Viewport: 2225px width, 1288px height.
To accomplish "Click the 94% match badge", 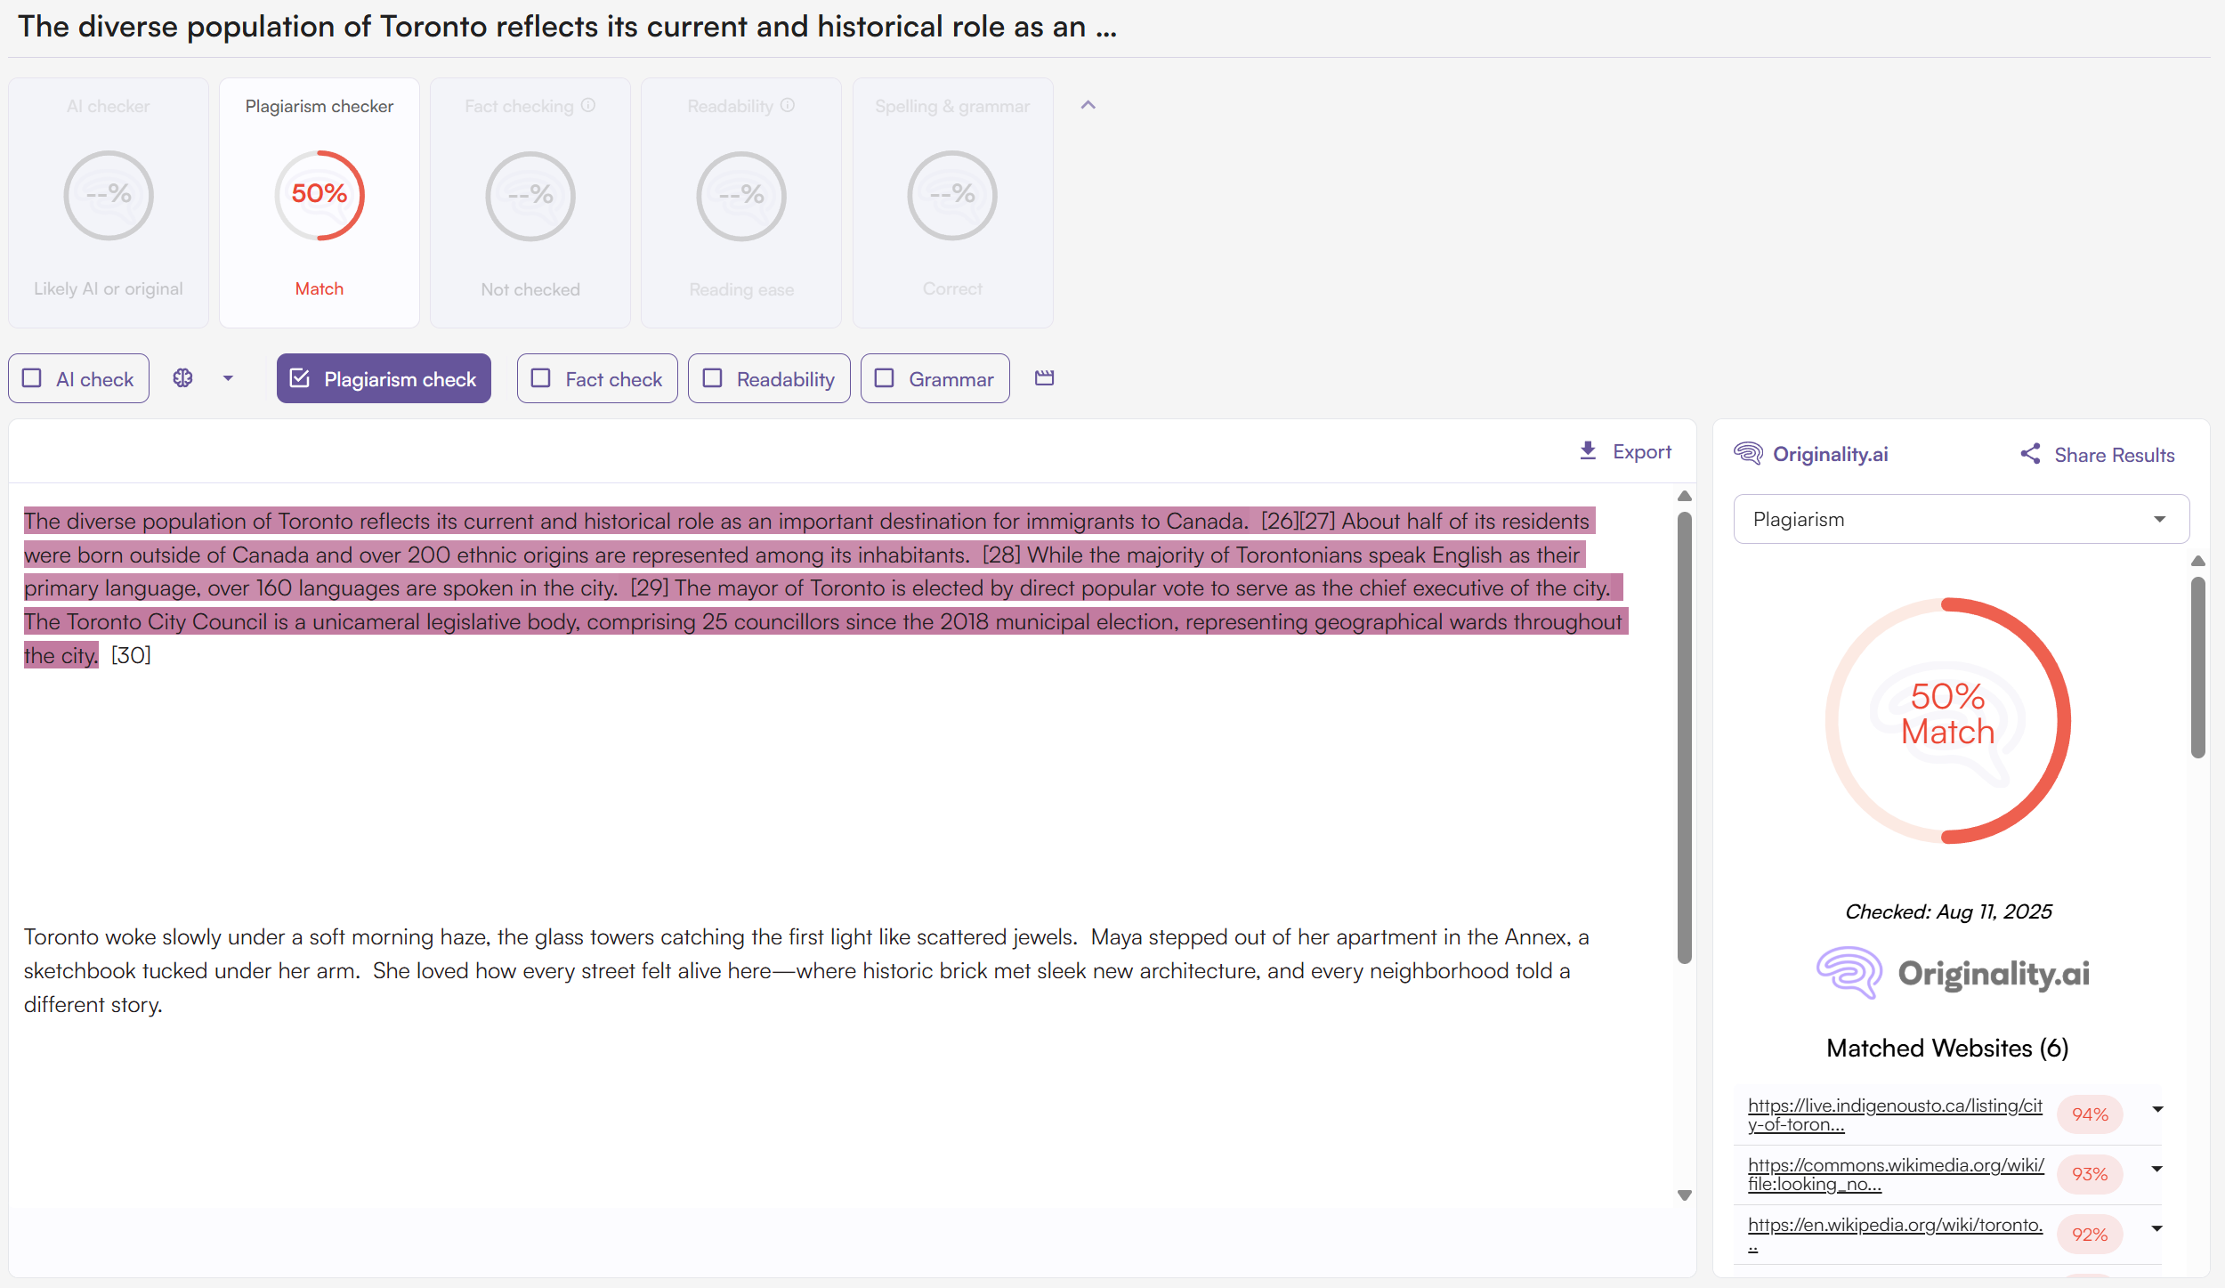I will (x=2090, y=1114).
